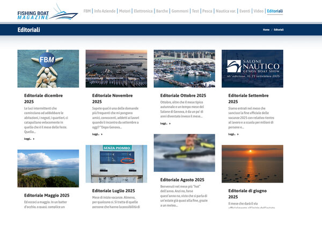Click the sunset image for giugno editorial
Screen dimensions: 322x241
click(x=252, y=163)
